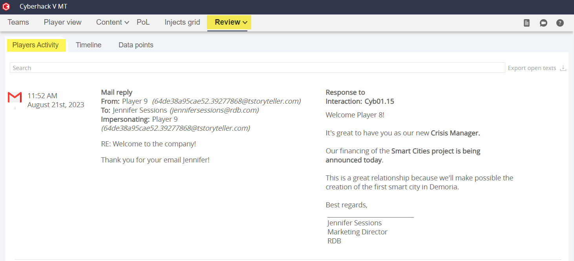Screen dimensions: 574x261
Task: Switch to the Data points tab
Action: 136,45
